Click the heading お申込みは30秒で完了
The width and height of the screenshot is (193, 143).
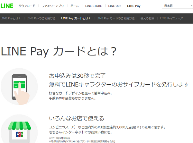tap(77, 76)
